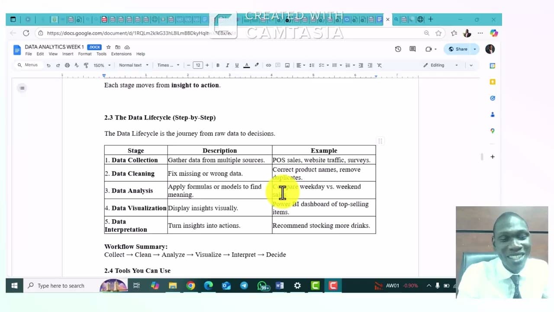
Task: Open the numbered list dropdown
Action: pos(350,65)
